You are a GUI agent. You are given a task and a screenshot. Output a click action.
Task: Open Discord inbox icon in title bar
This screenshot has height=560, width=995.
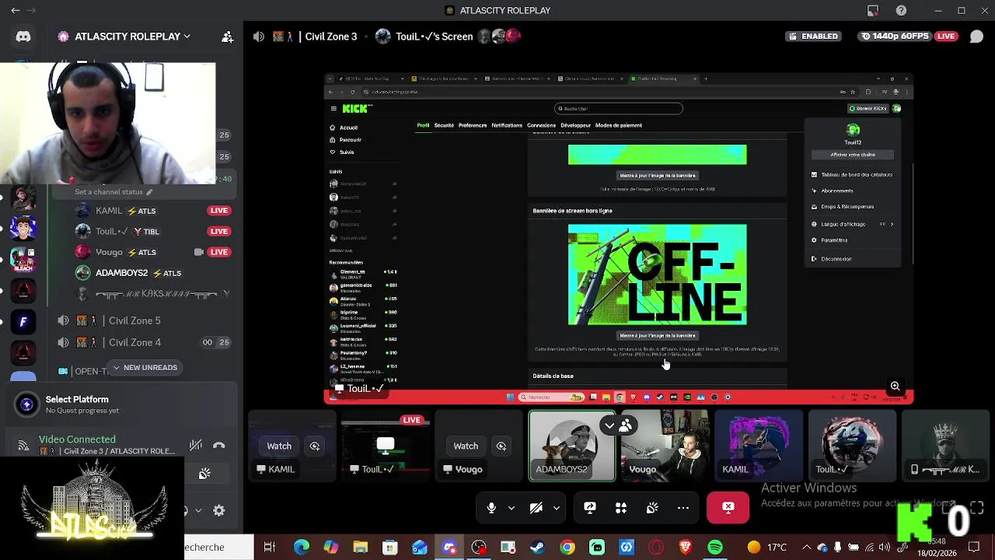[873, 10]
